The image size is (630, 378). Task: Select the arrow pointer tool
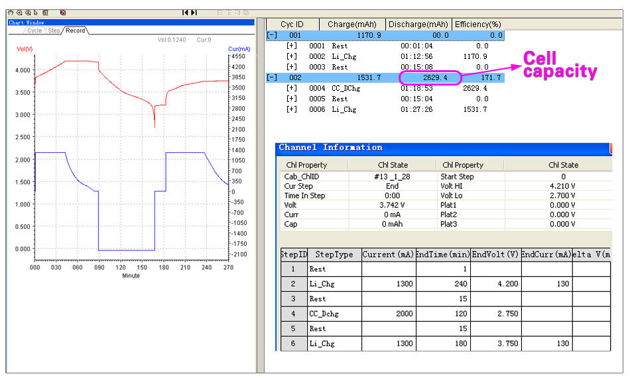[36, 13]
